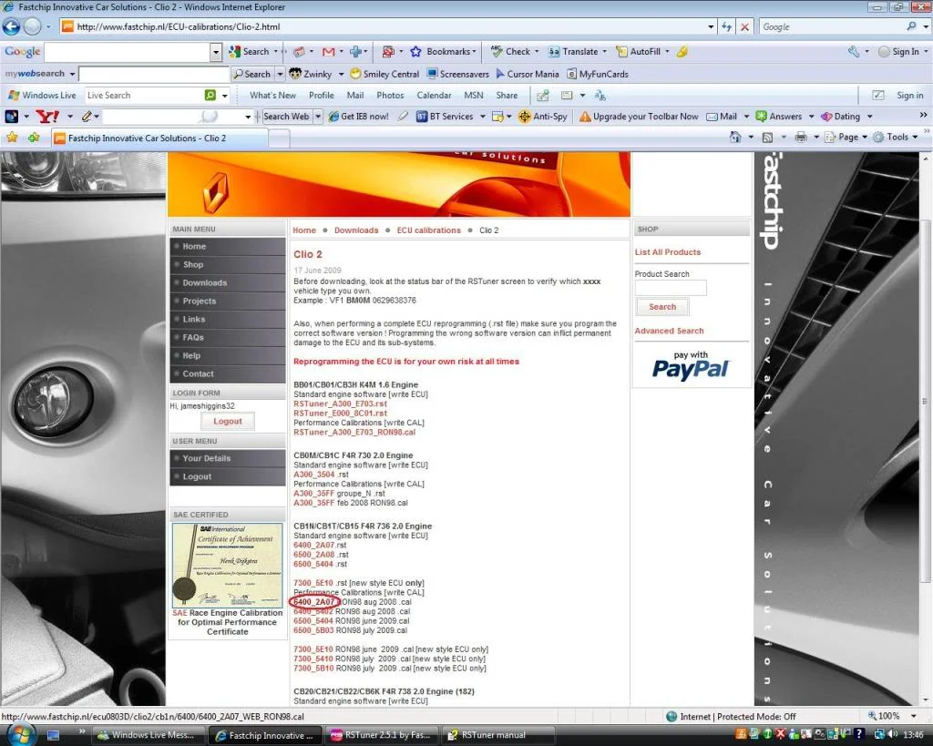Expand the Dating dropdown in Yahoo toolbar
Image resolution: width=933 pixels, height=746 pixels.
coord(869,117)
